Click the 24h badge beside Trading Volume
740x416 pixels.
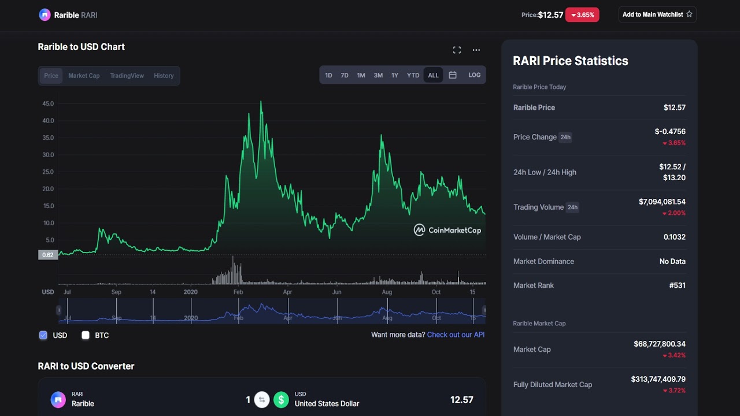point(572,207)
